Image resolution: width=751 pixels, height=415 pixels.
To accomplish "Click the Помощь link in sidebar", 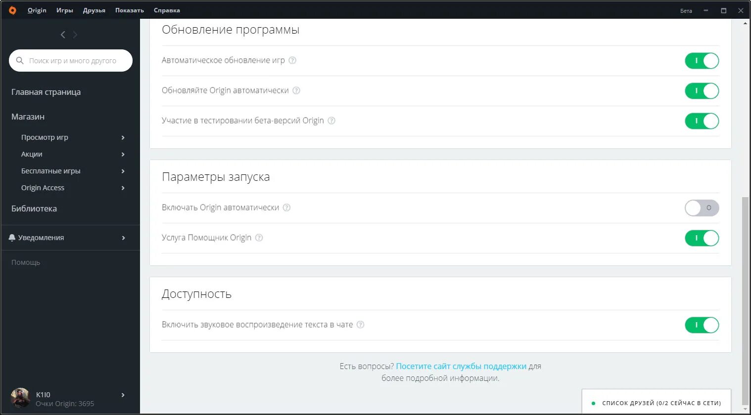I will 26,262.
